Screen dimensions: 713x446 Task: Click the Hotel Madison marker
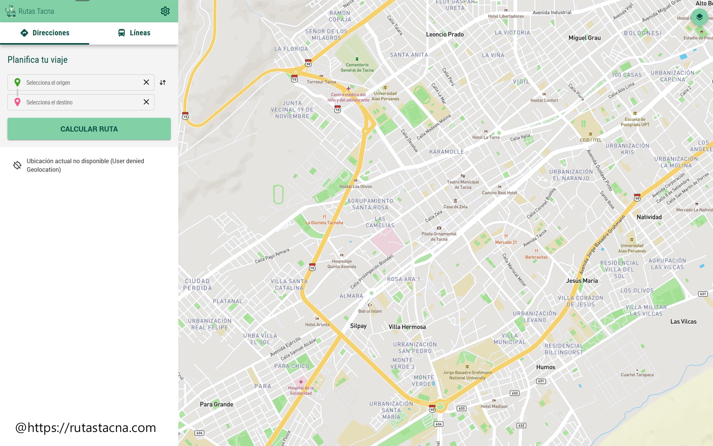[x=494, y=400]
